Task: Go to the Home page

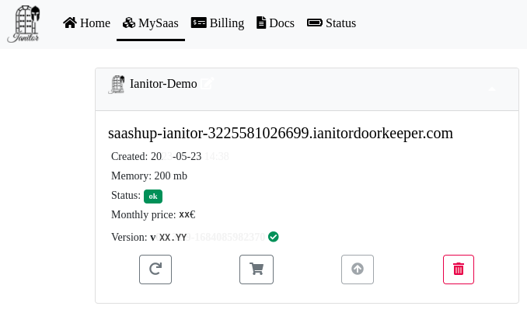Action: click(x=86, y=23)
